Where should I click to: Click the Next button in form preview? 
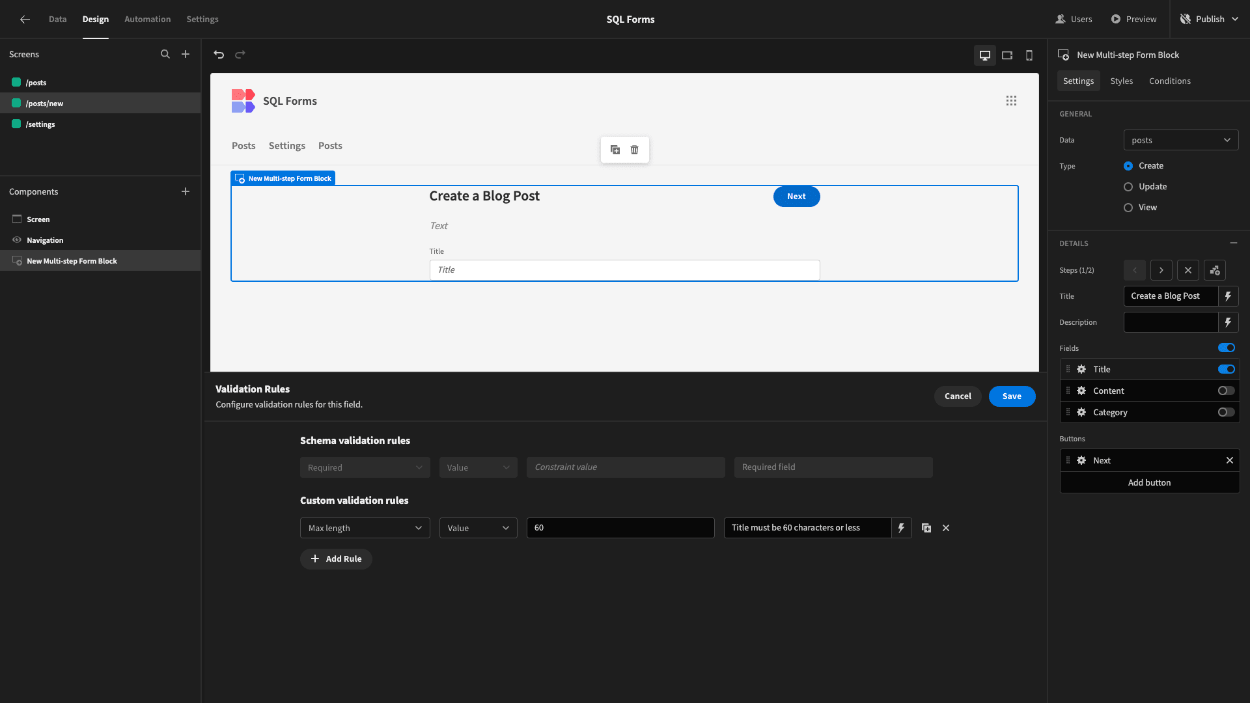point(797,197)
